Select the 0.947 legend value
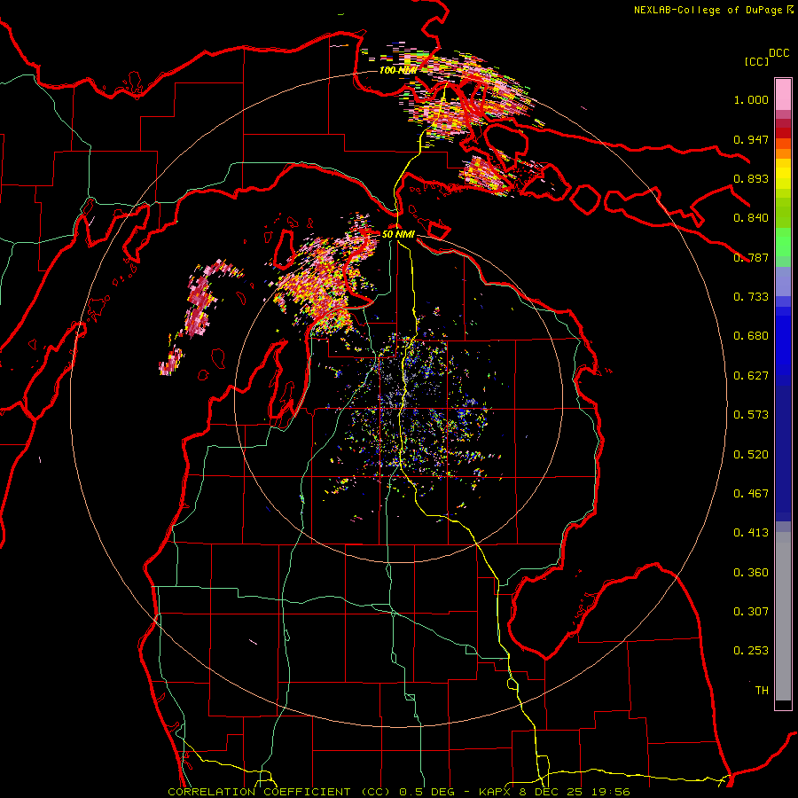This screenshot has width=798, height=798. (x=751, y=139)
